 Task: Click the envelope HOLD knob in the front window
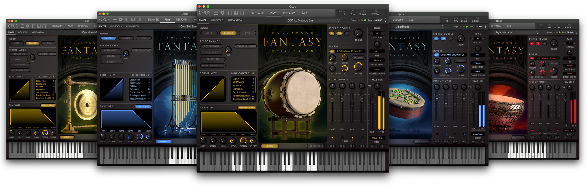point(223,141)
